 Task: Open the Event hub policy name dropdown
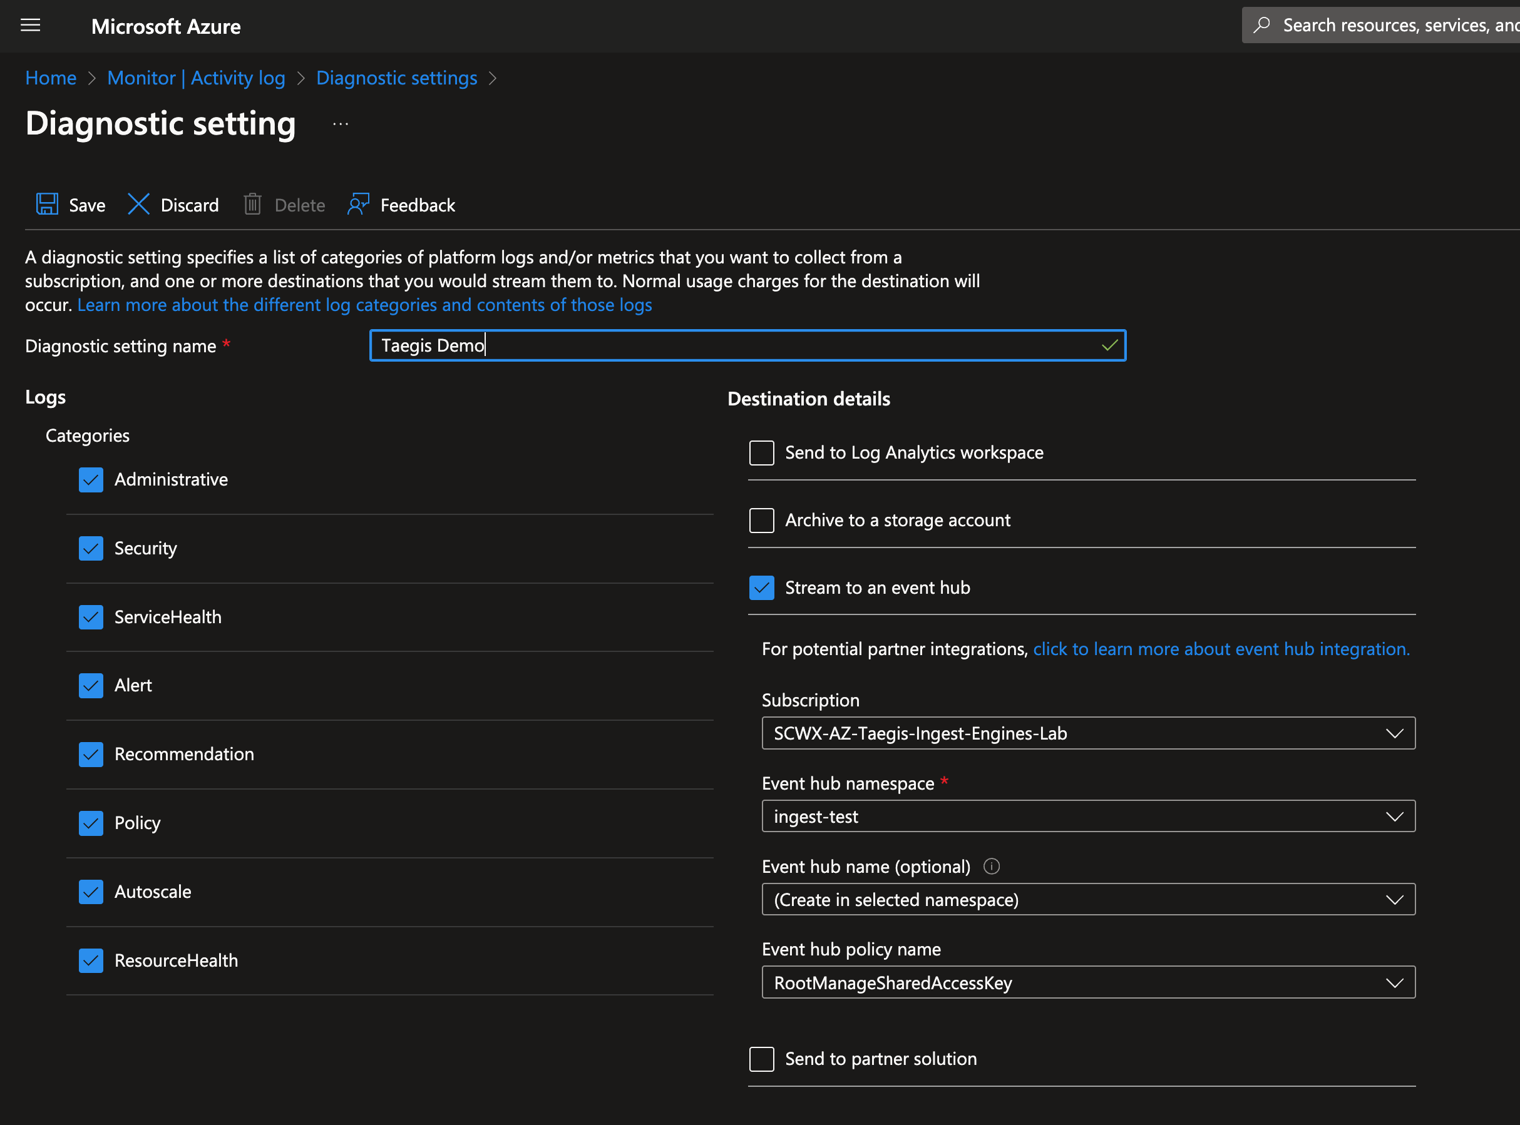[1088, 983]
